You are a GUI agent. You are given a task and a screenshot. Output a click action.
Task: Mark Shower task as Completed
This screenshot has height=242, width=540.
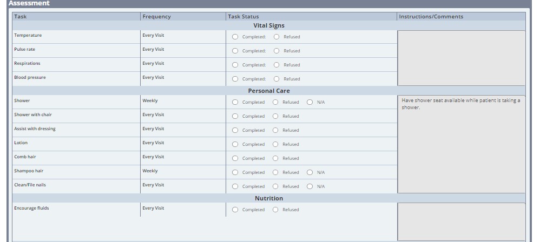235,102
